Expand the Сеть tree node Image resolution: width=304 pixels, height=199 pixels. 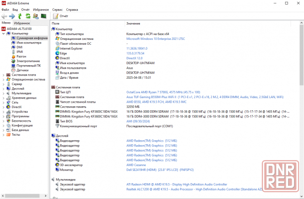point(3,103)
